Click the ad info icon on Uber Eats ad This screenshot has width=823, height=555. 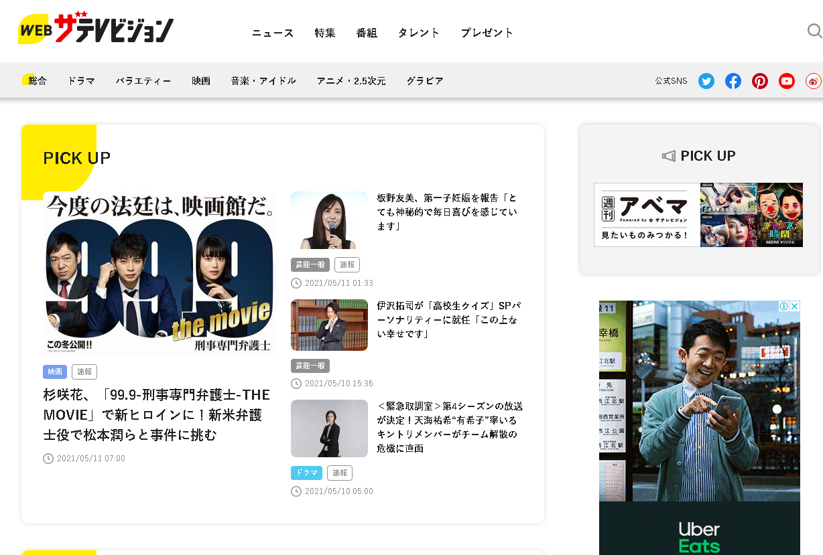tap(783, 306)
